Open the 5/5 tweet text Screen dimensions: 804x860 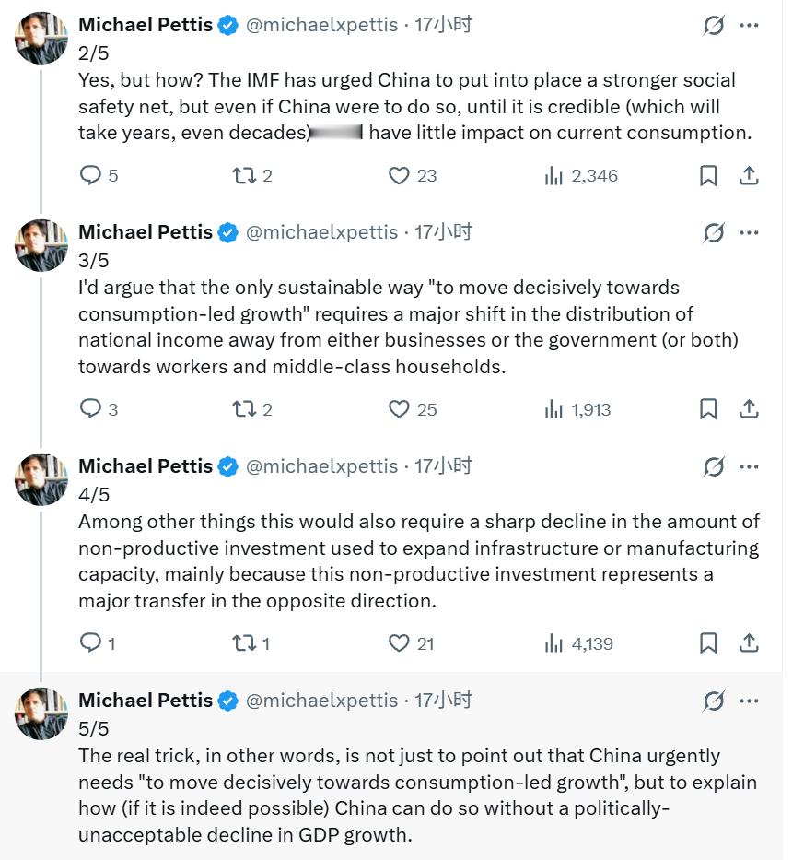(416, 795)
